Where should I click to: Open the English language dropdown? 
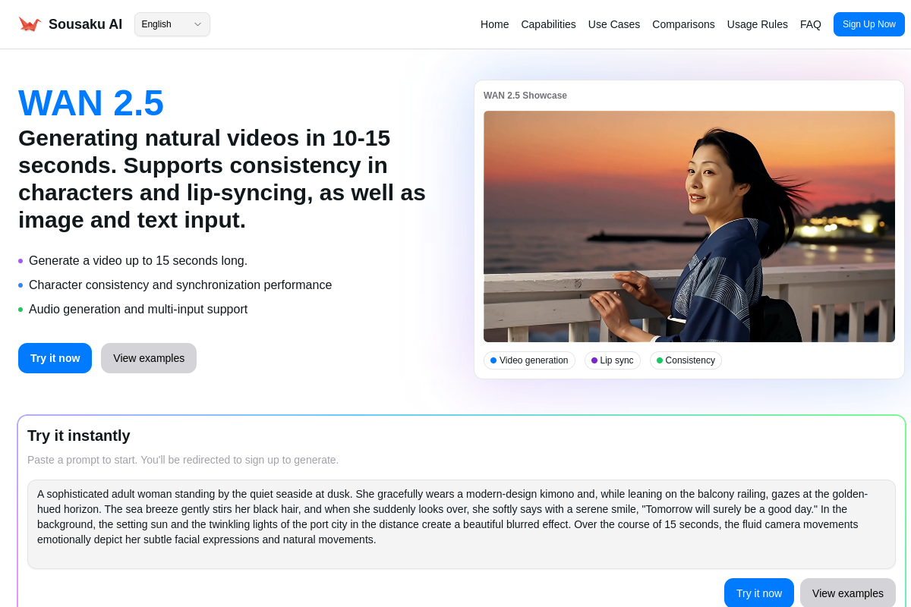[167, 24]
